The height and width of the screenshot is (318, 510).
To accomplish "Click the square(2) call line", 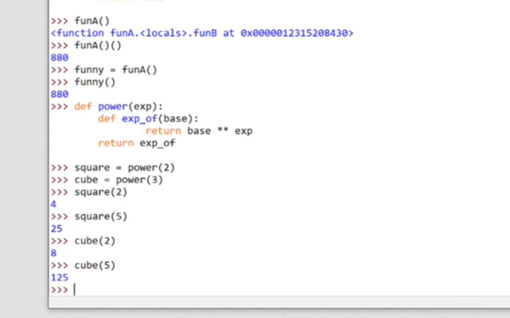I will click(x=101, y=192).
